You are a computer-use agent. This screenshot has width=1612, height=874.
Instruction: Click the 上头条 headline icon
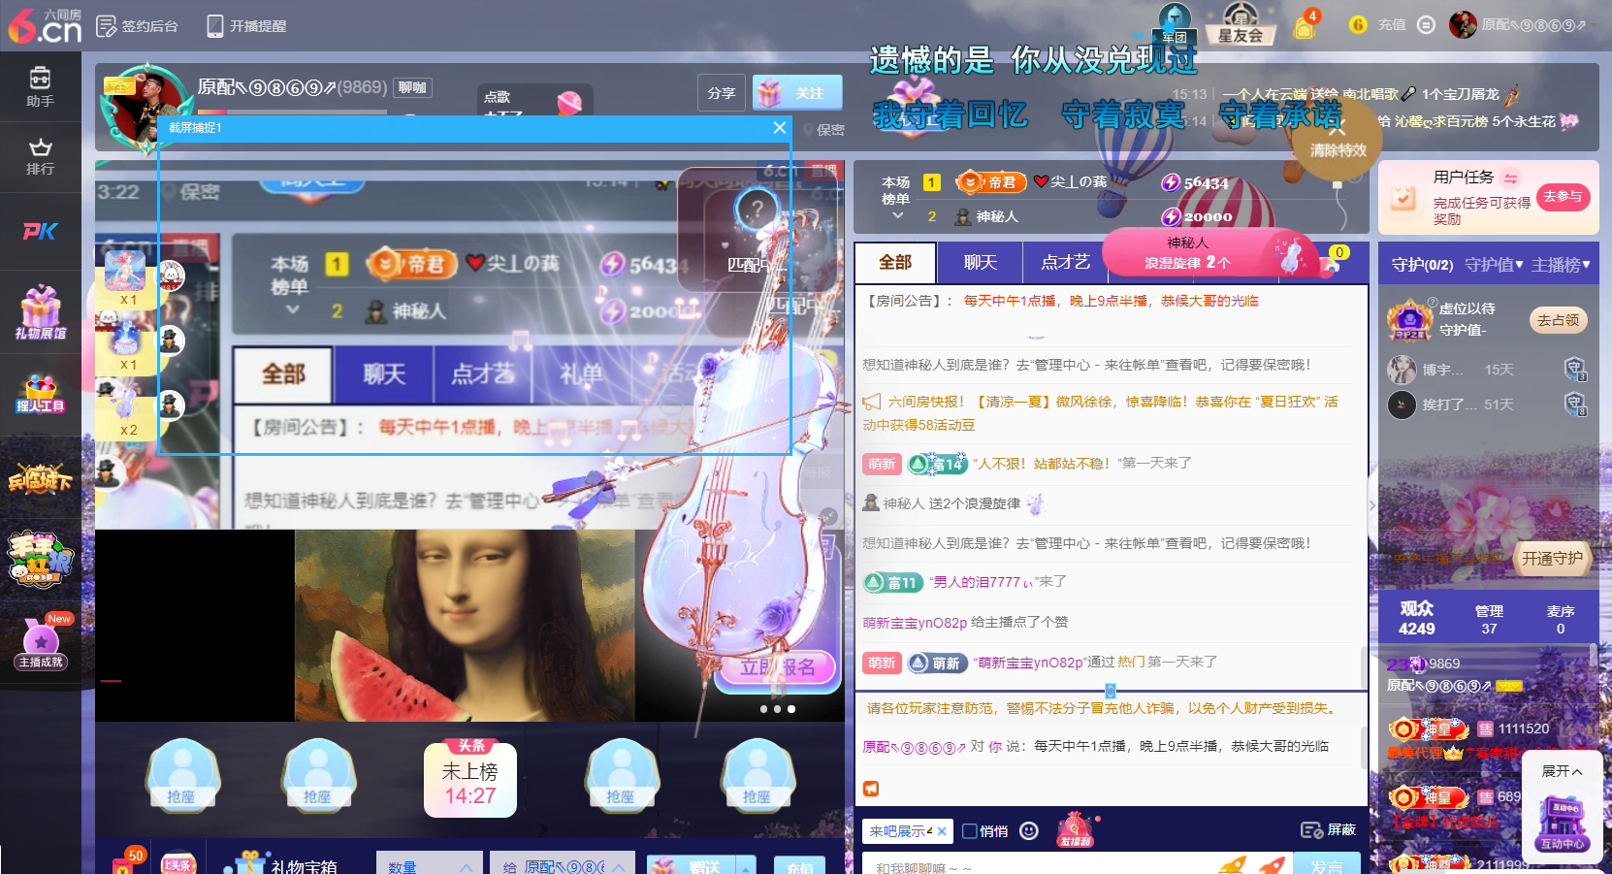[x=177, y=862]
